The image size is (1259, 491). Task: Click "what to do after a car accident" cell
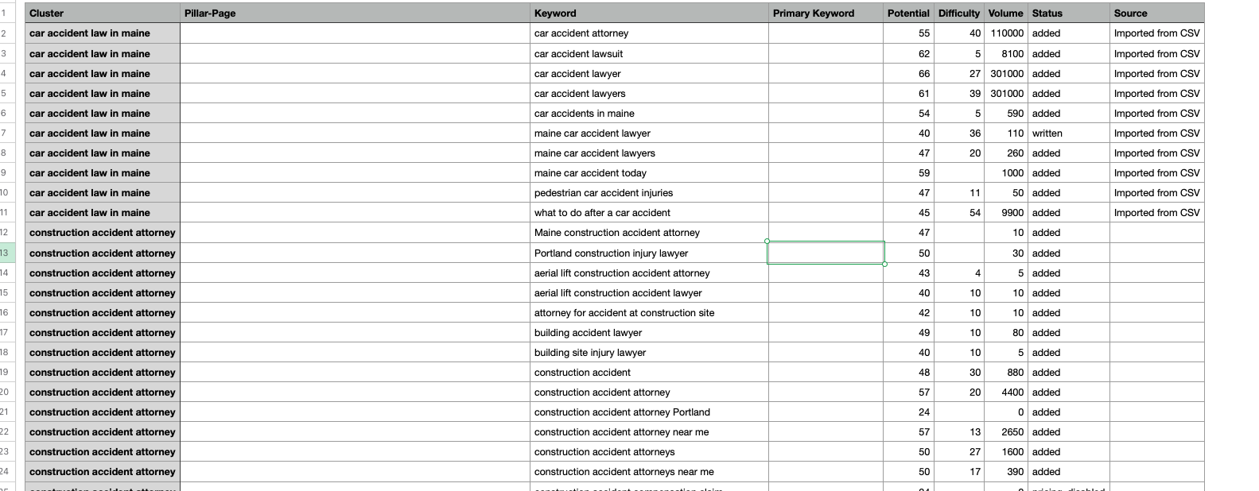[649, 213]
